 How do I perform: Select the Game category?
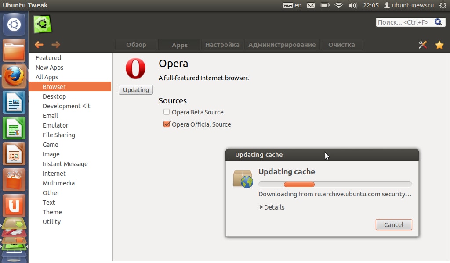pos(70,145)
